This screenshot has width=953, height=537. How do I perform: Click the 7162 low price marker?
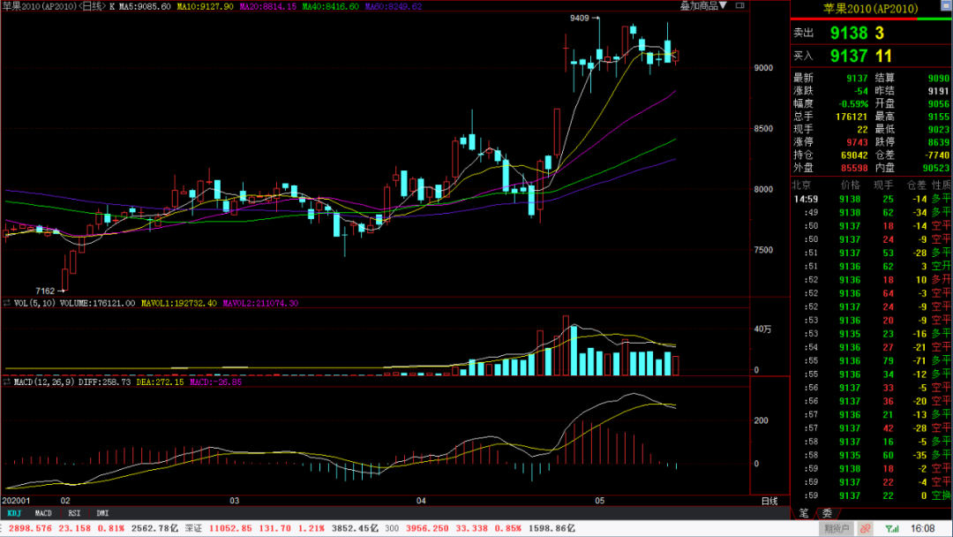(46, 291)
